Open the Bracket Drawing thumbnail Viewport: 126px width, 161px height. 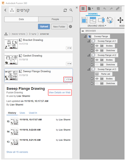point(11,44)
